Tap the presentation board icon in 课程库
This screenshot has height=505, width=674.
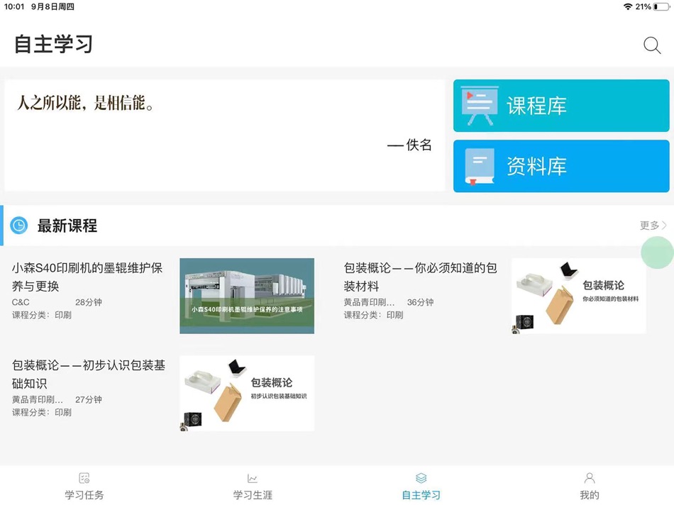(x=480, y=106)
